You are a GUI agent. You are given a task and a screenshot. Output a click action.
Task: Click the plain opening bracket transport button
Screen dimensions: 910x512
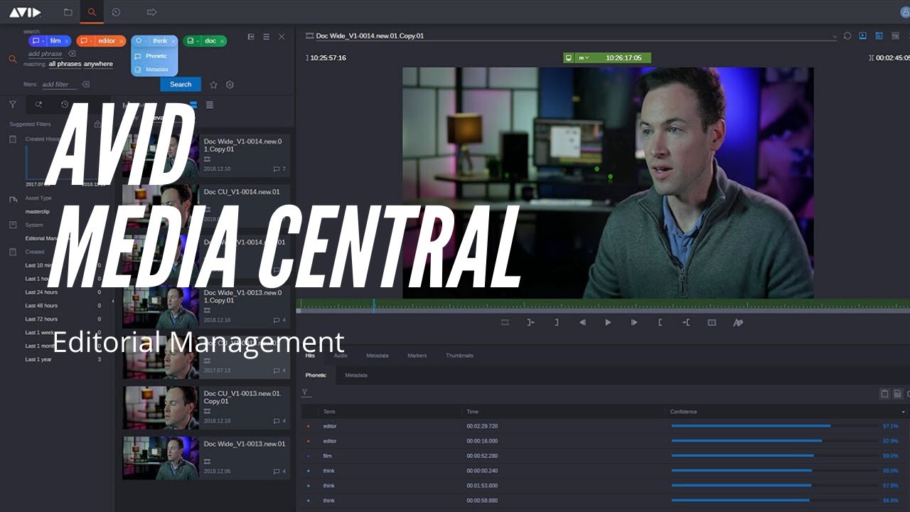click(x=660, y=322)
